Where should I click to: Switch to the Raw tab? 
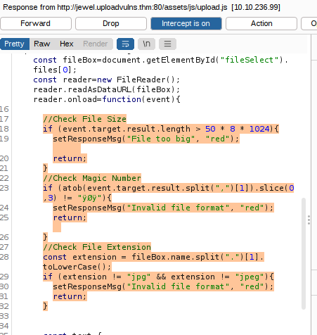point(41,44)
